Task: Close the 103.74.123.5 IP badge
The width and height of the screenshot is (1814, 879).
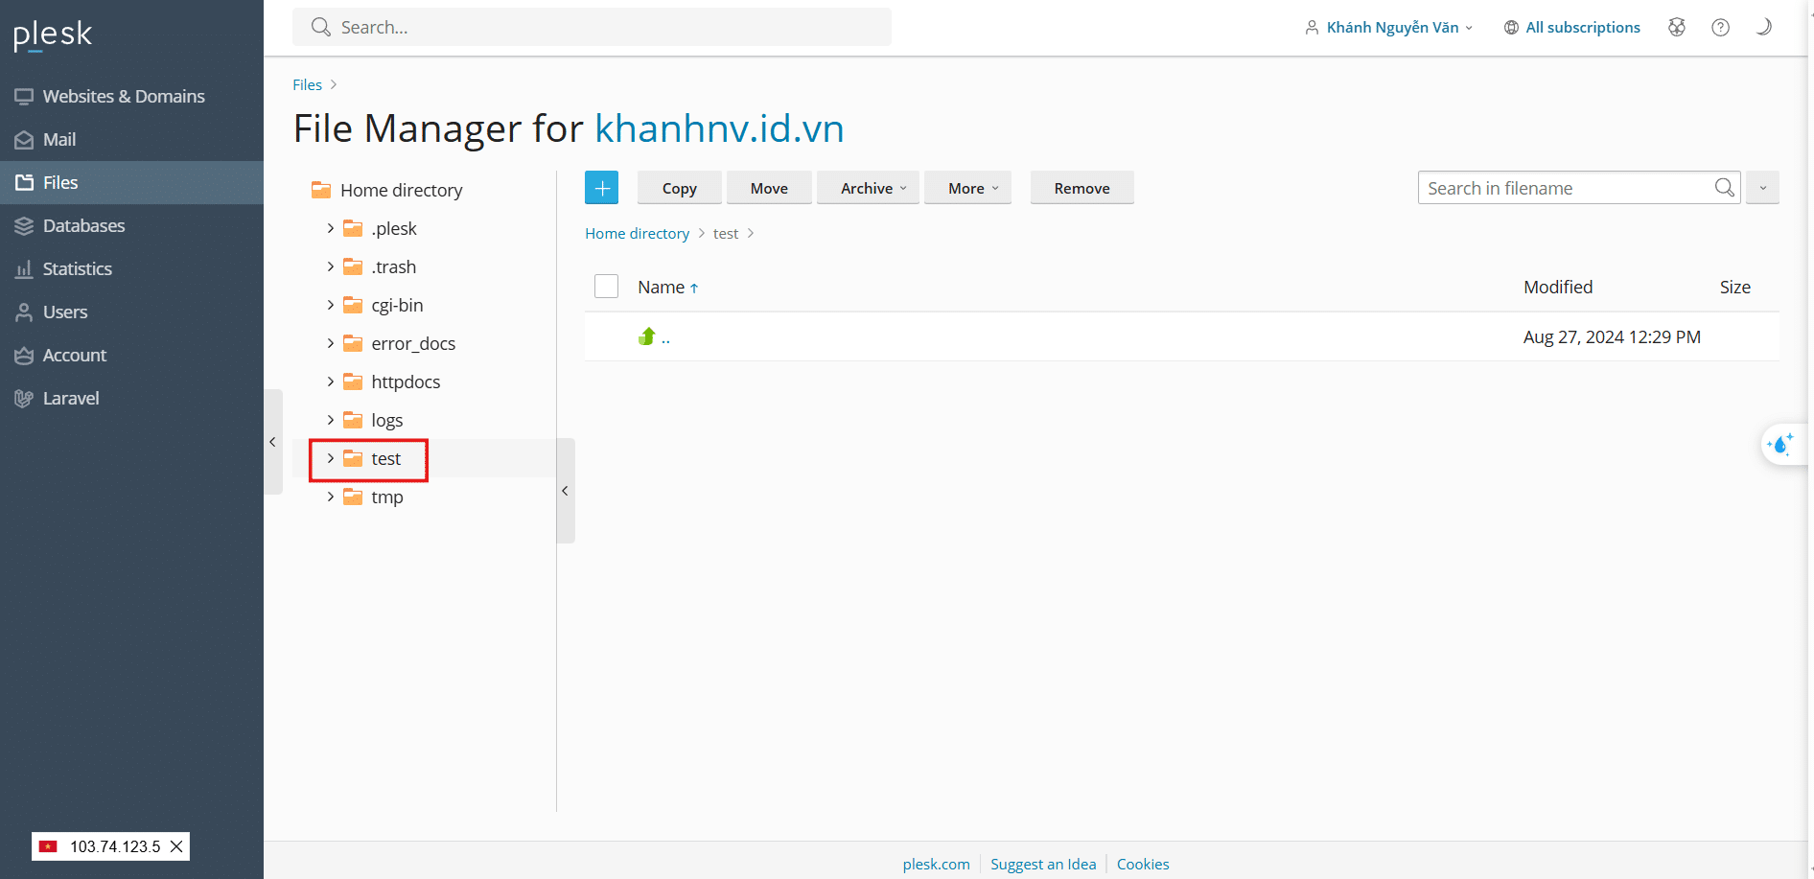Action: point(176,846)
